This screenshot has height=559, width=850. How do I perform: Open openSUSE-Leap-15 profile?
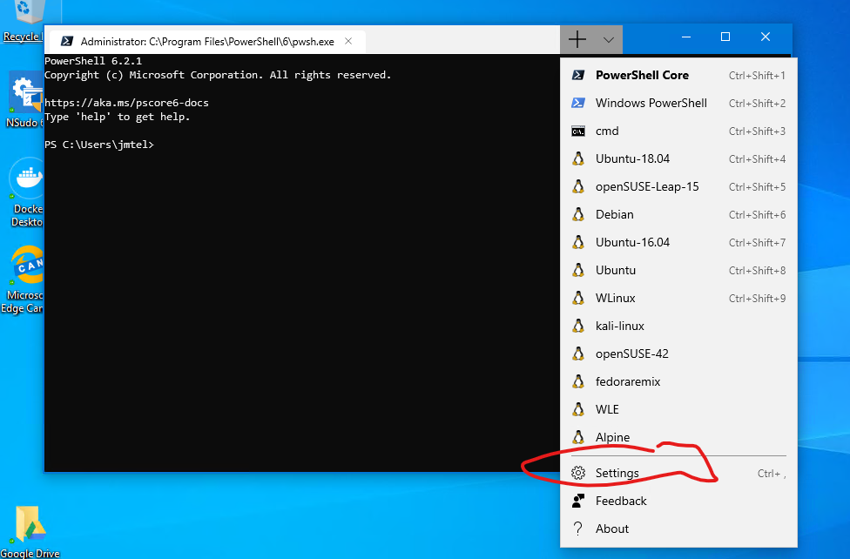[678, 186]
